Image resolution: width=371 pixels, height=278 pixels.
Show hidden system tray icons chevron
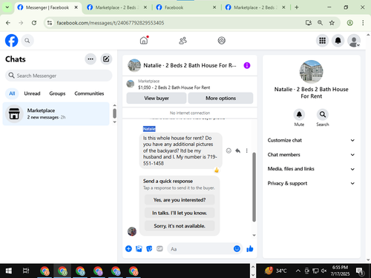(x=298, y=271)
